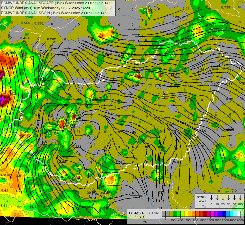Click the map value 0.115
This screenshot has height=225, width=245.
pos(8,114)
